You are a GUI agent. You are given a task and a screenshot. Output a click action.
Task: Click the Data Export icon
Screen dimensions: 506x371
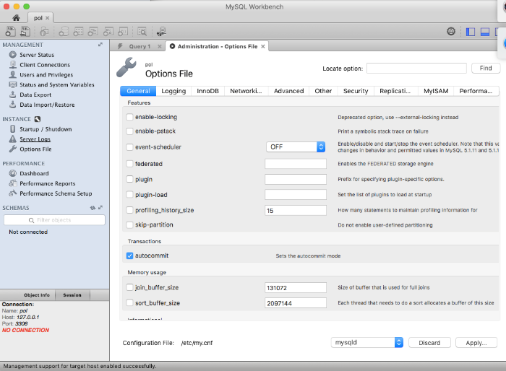click(12, 95)
